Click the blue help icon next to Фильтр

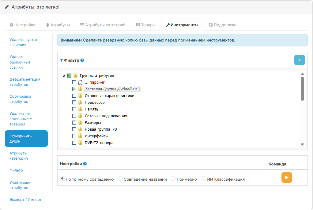click(82, 60)
